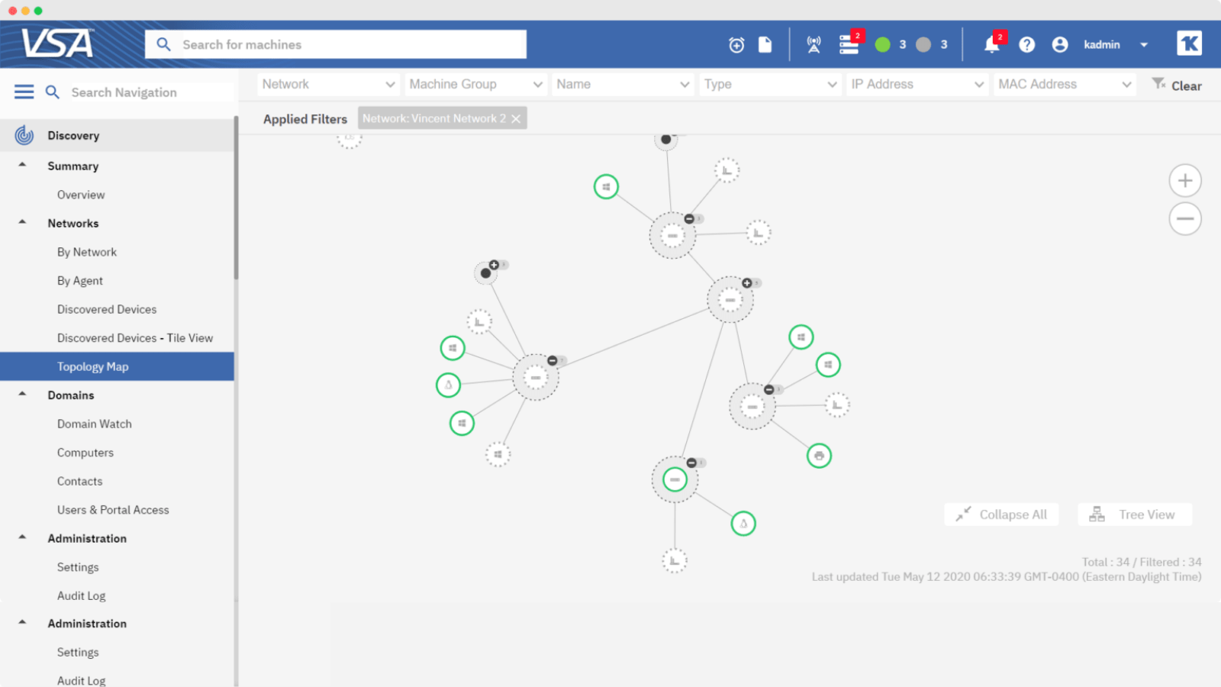Click the 'Last updated' timestamp text
This screenshot has width=1221, height=687.
coord(1007,576)
